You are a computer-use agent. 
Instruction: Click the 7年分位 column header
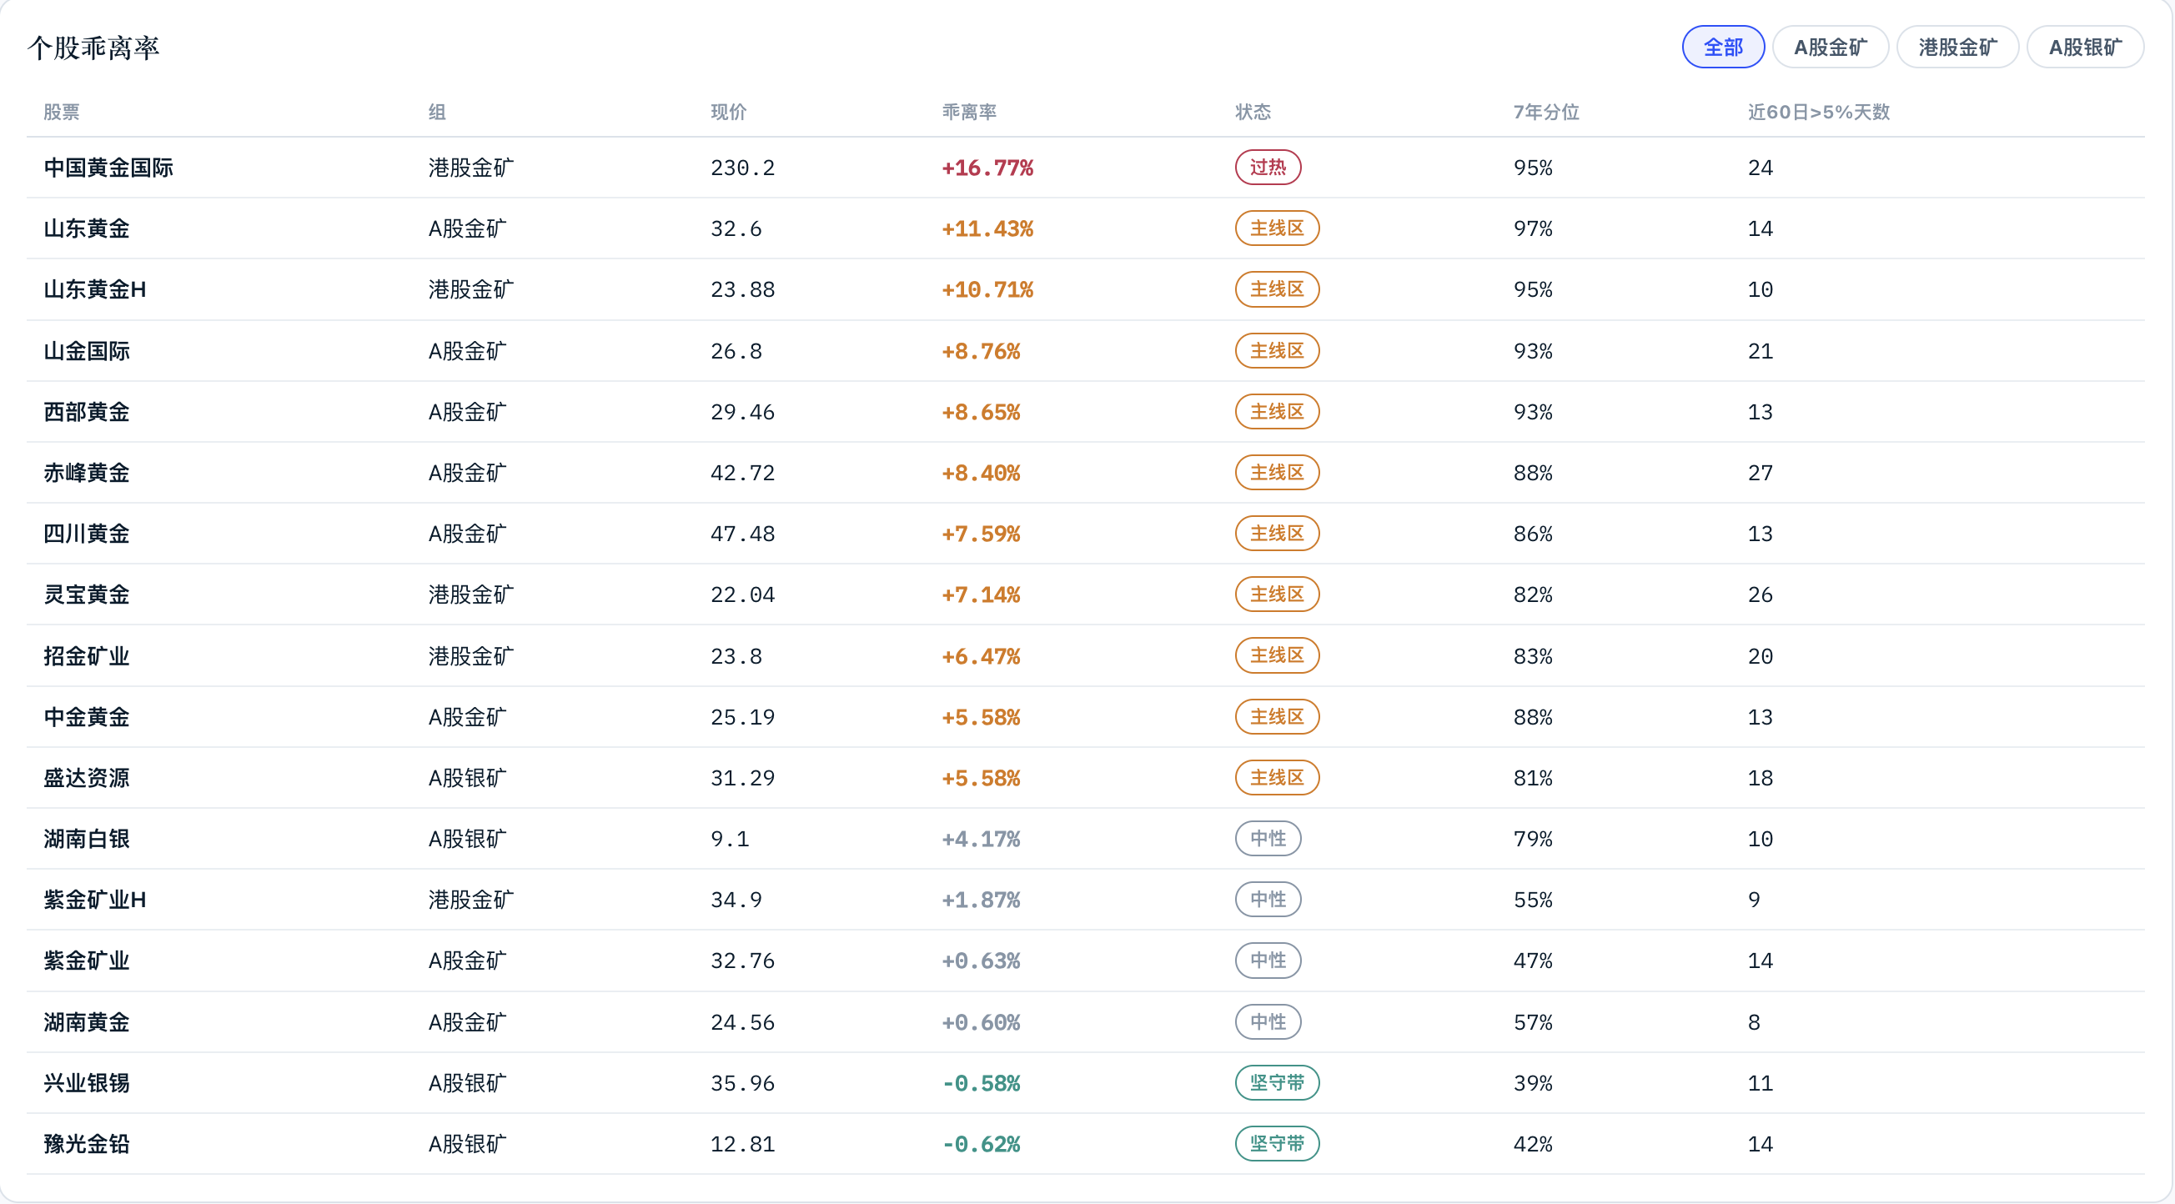[x=1546, y=113]
